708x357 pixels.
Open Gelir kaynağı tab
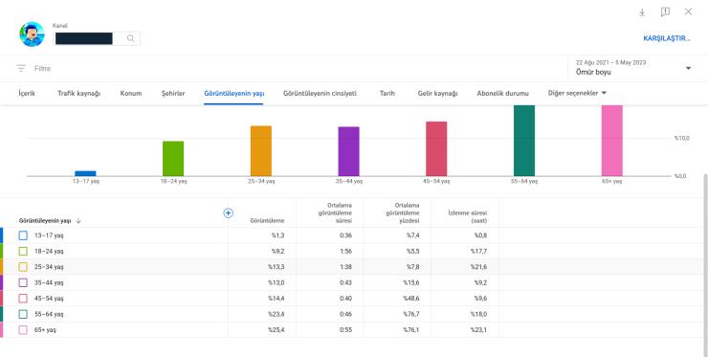[x=437, y=93]
